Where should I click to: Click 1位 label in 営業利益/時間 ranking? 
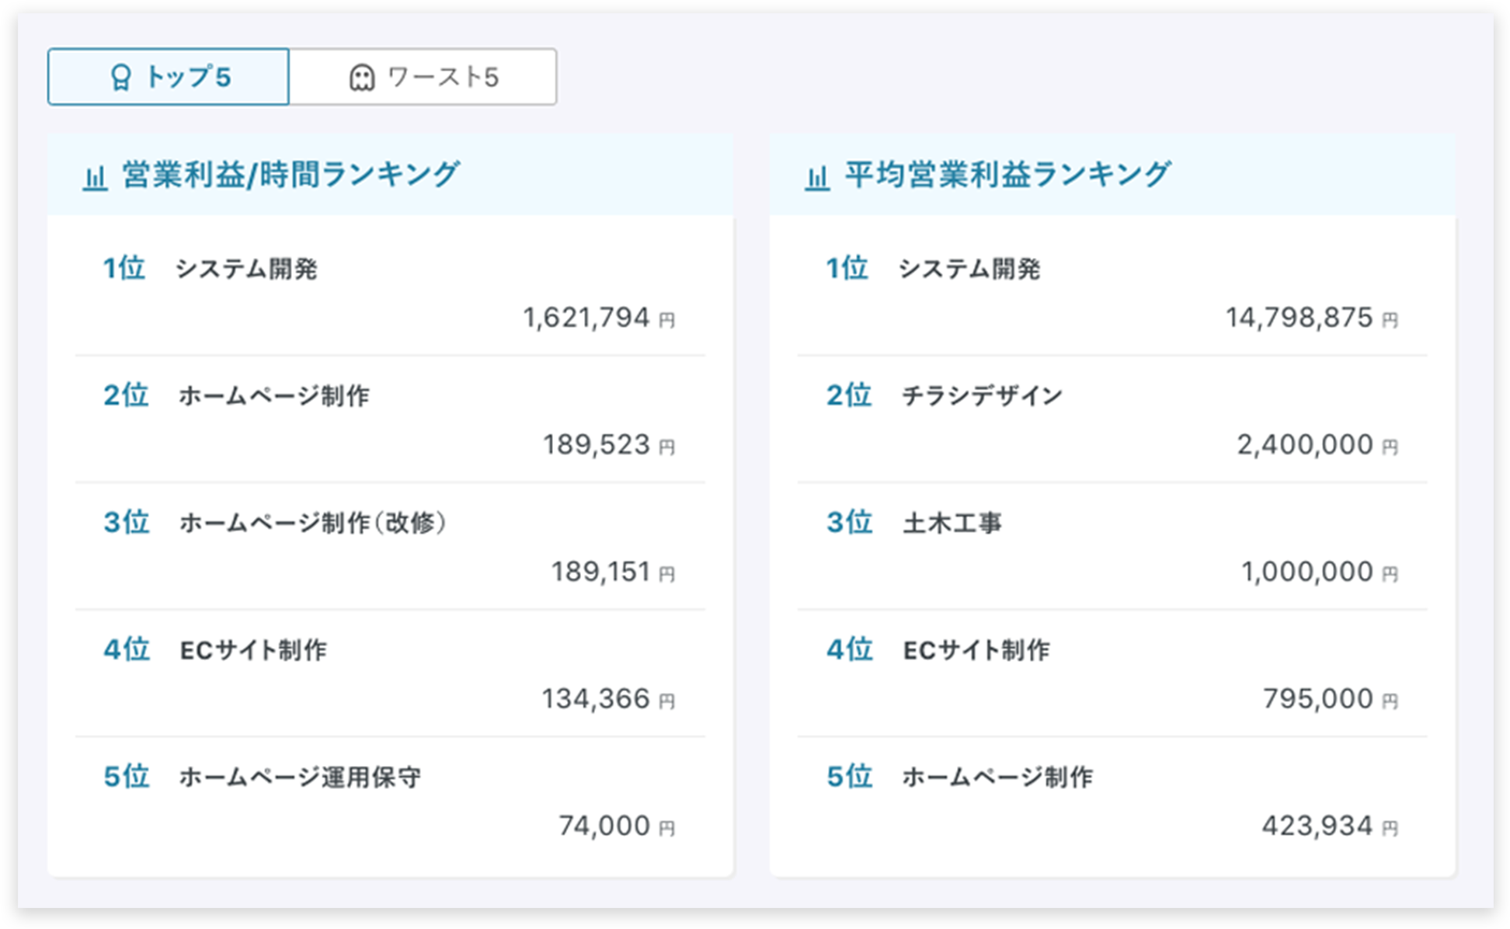click(x=124, y=268)
